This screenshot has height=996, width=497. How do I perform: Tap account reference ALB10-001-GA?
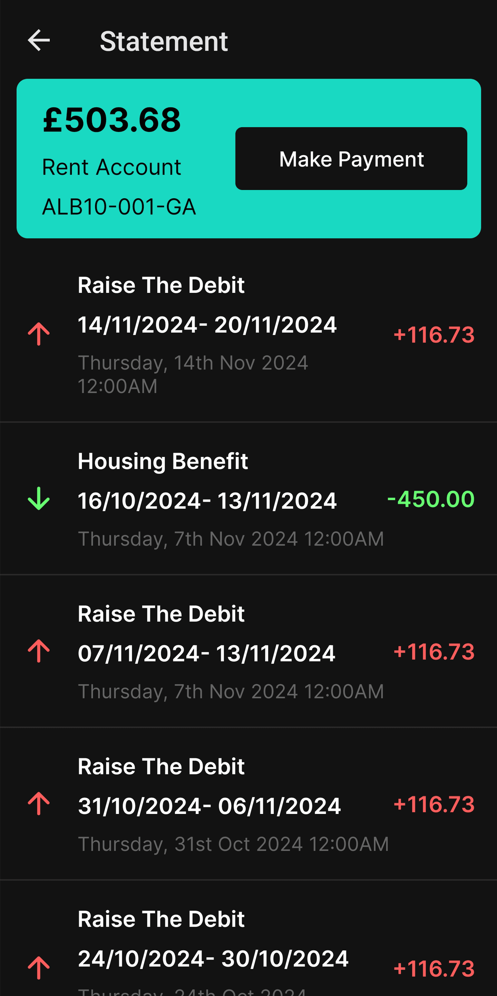(119, 207)
